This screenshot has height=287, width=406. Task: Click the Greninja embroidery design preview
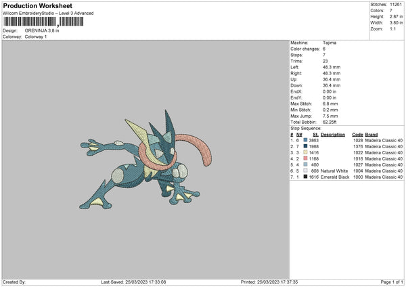point(145,160)
